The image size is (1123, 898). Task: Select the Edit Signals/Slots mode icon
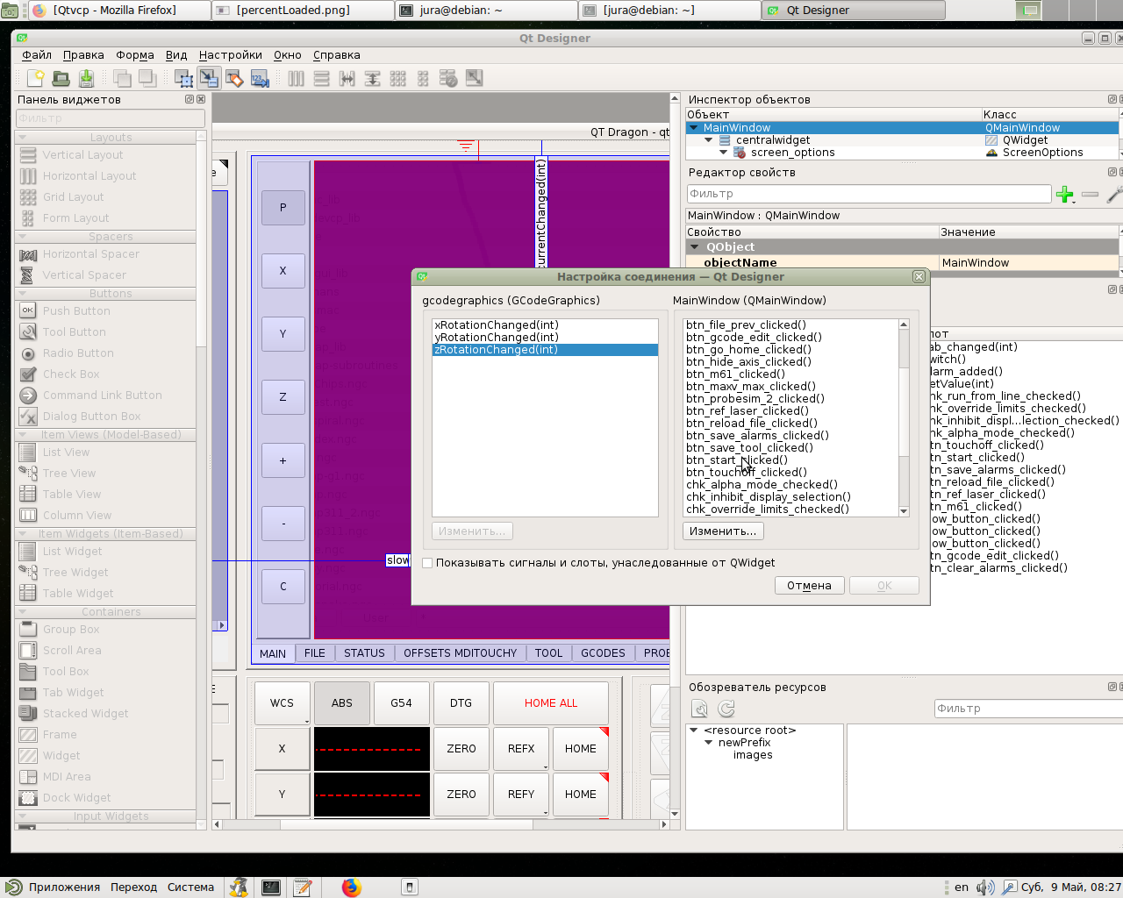[209, 78]
